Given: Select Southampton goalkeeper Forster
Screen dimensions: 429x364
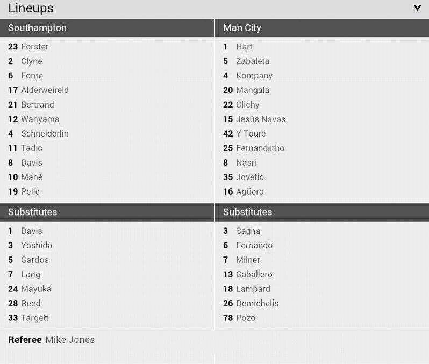Looking at the screenshot, I should [28, 47].
